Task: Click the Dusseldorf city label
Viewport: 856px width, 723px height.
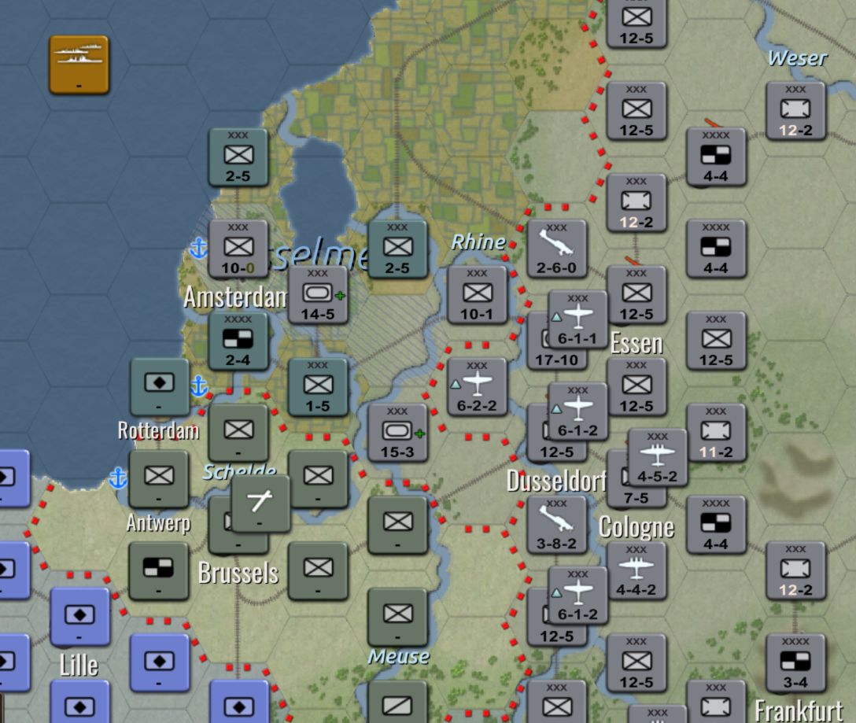Action: [x=556, y=481]
